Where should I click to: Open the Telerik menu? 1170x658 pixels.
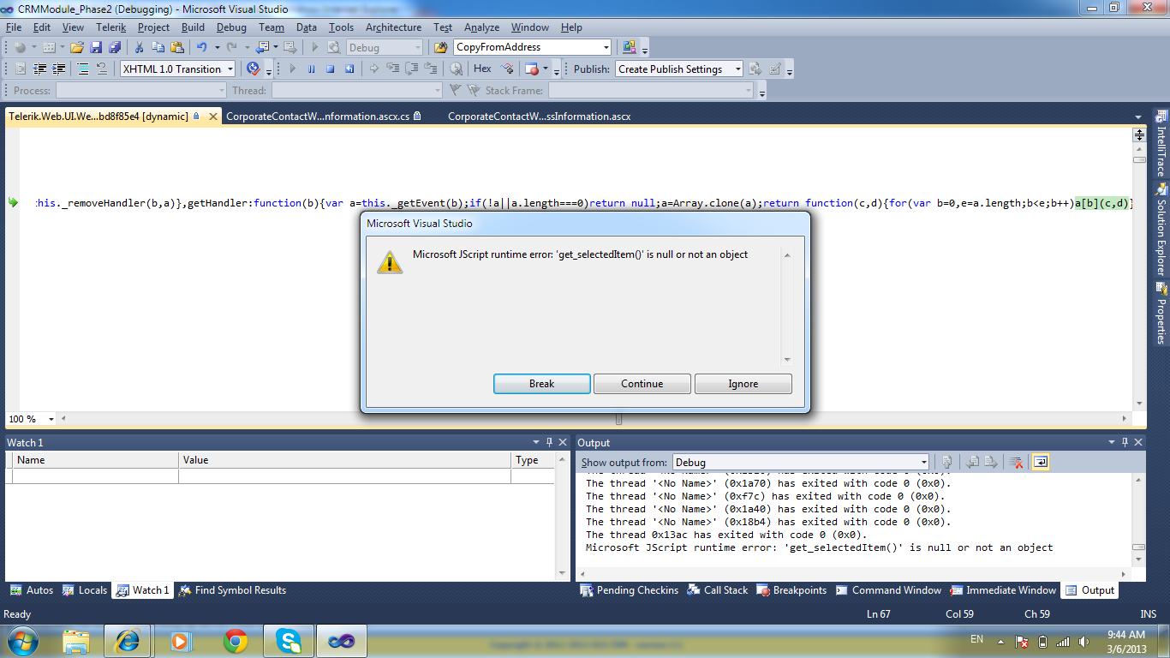(110, 27)
